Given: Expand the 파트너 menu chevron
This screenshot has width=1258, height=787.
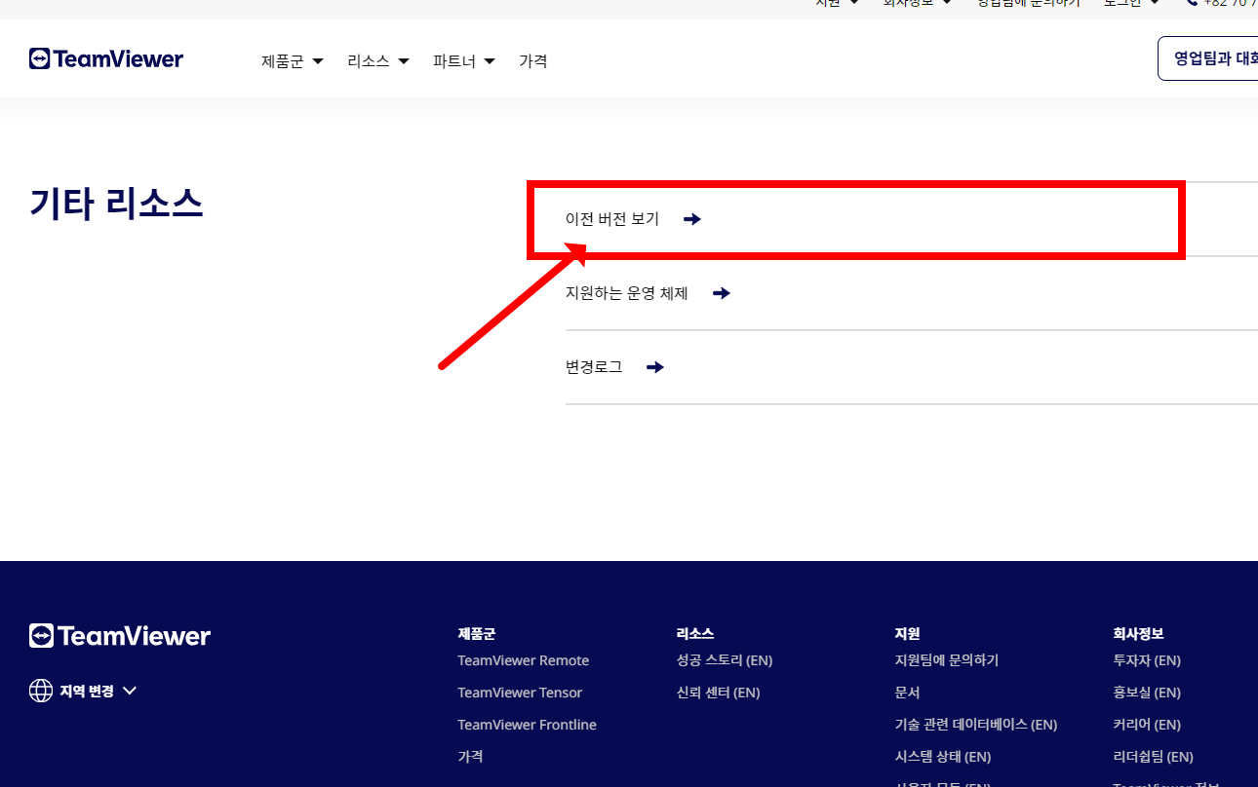Looking at the screenshot, I should [490, 60].
